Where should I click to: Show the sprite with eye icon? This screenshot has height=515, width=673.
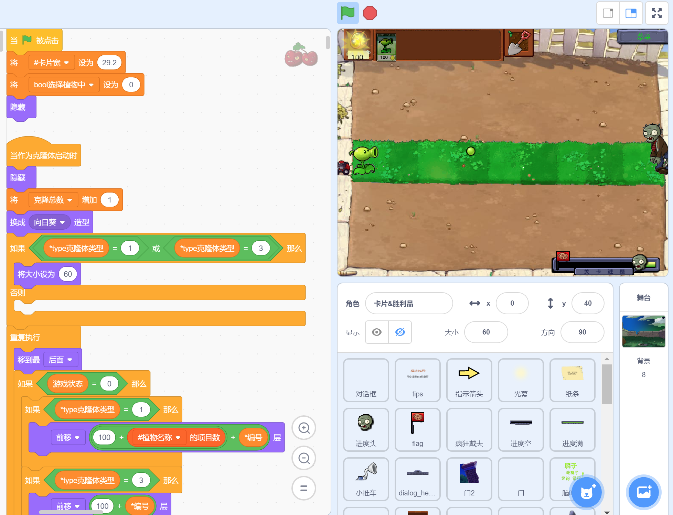(377, 332)
